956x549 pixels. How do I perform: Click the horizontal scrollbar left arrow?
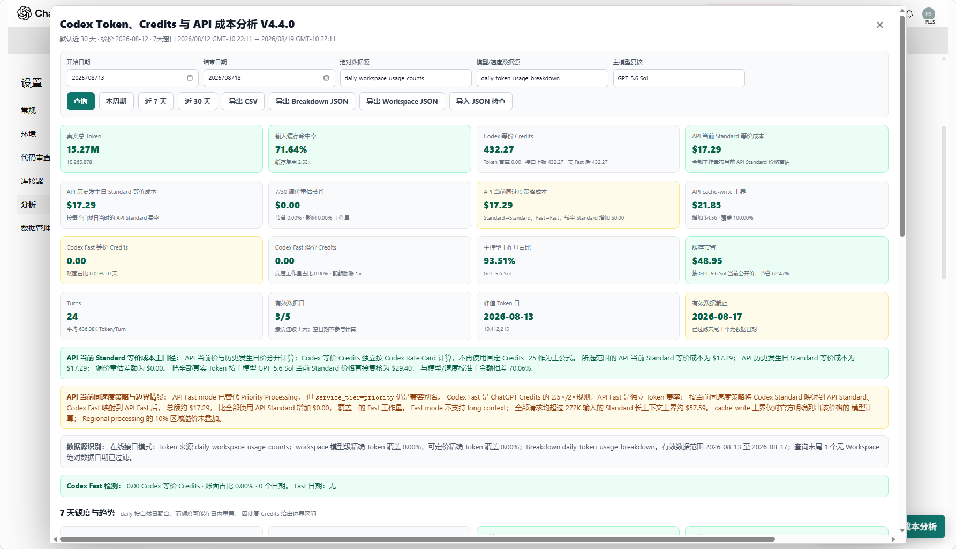pyautogui.click(x=55, y=539)
